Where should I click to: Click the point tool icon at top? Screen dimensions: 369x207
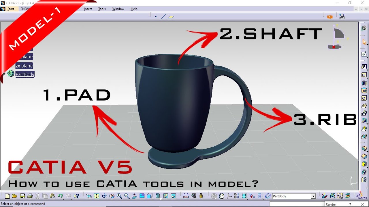(x=156, y=17)
